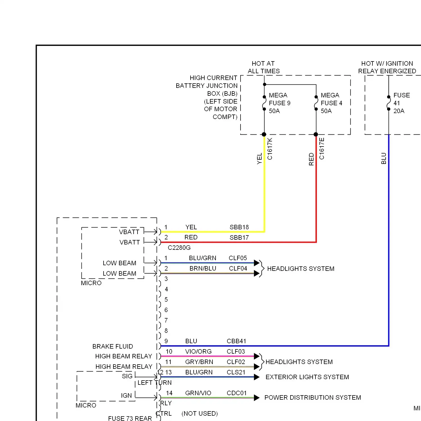Screen dimensions: 421x421
Task: Click pin number 9 on the CBB41 wire
Action: 166,341
